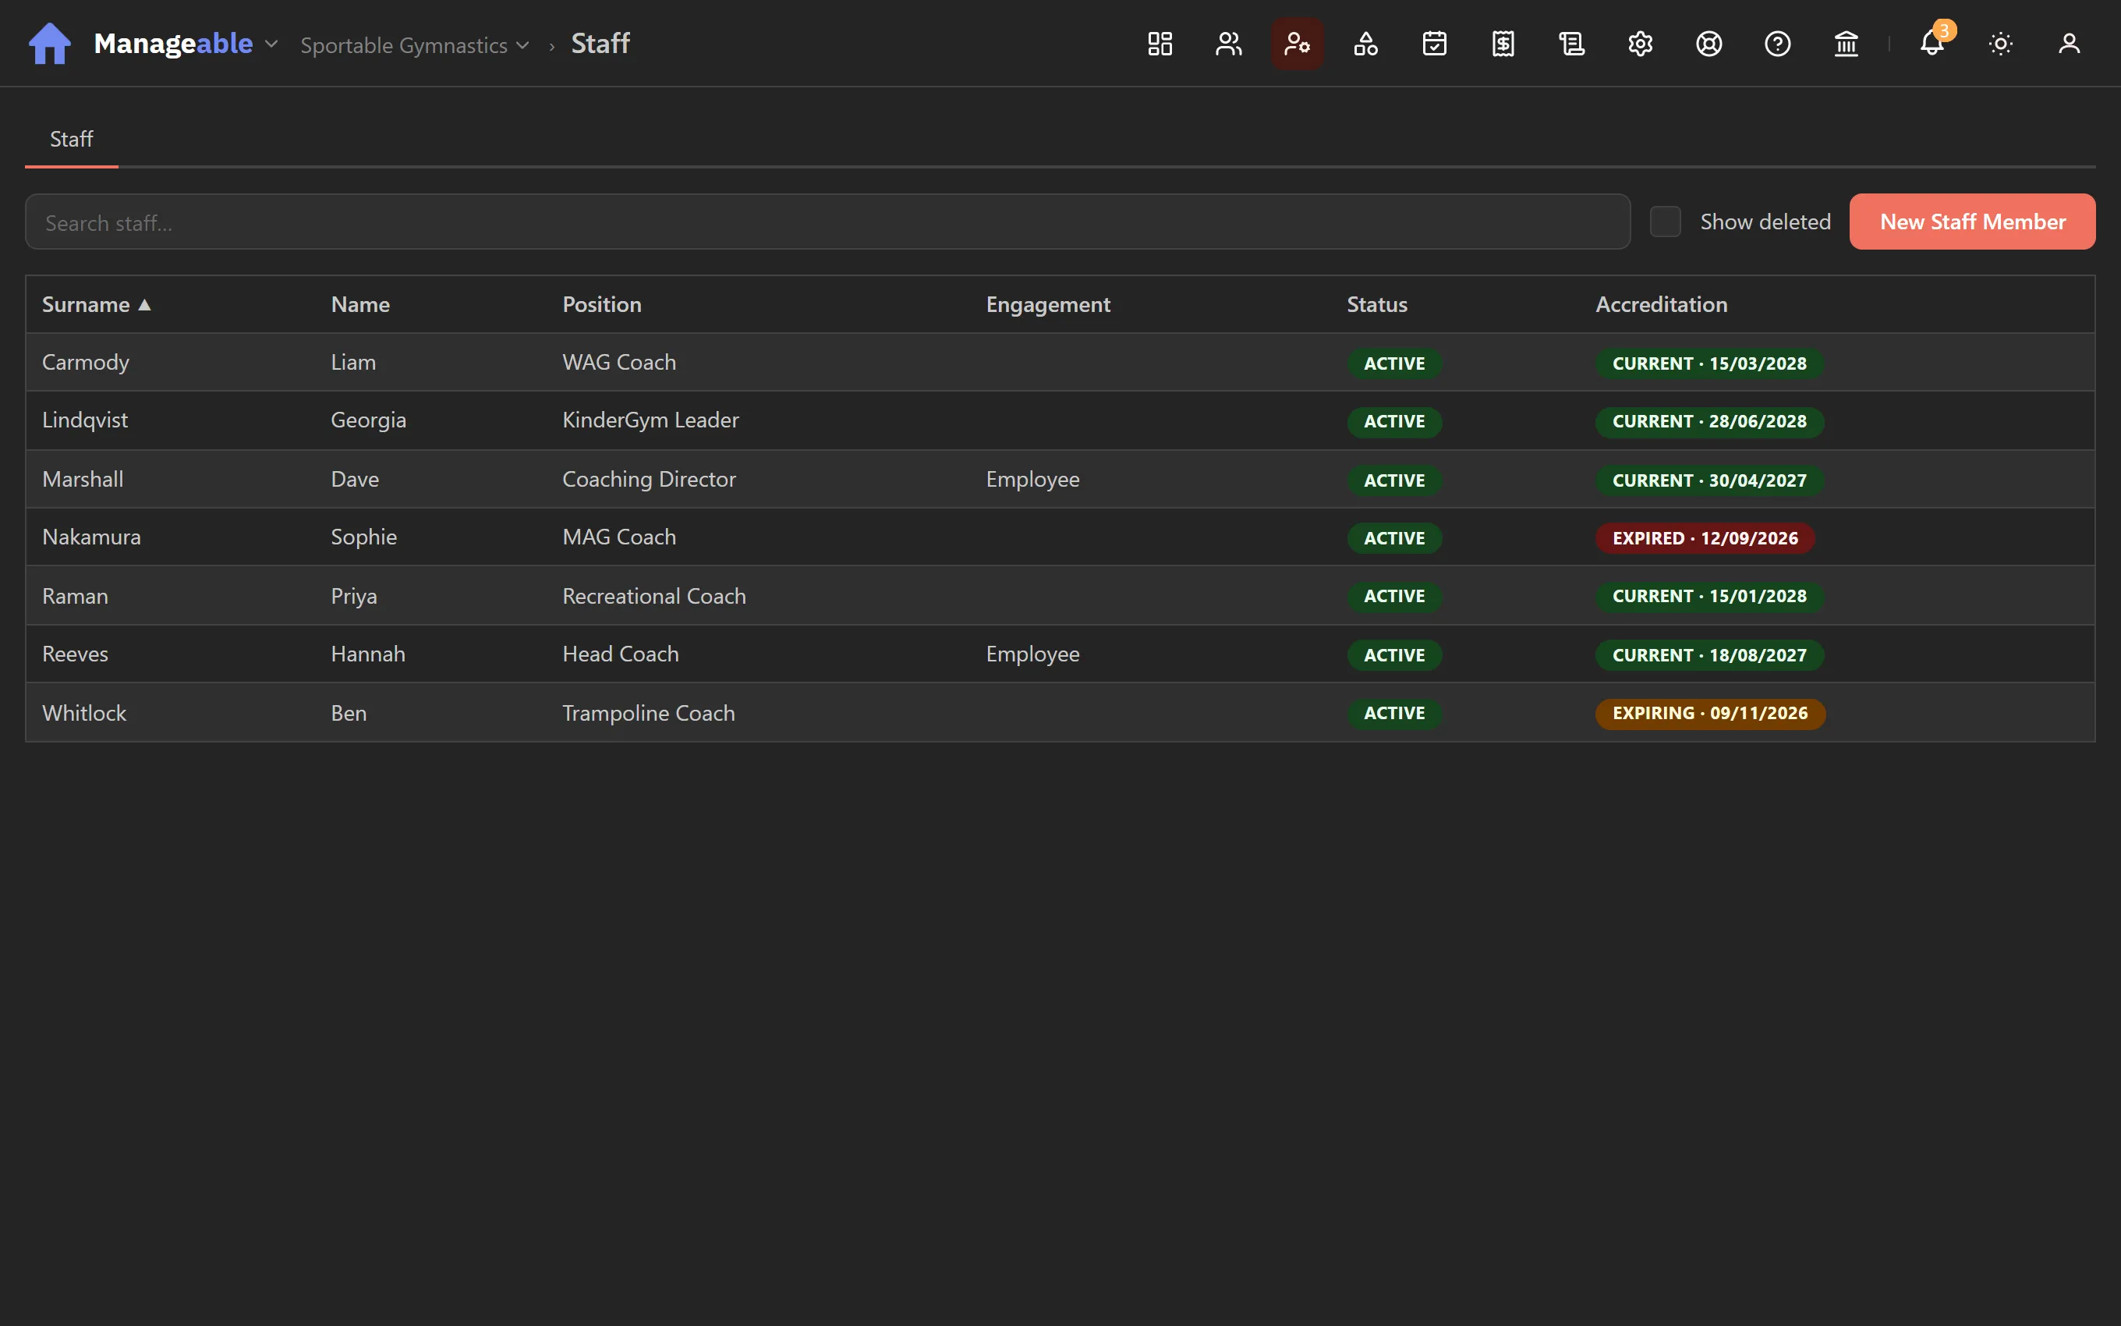Open notifications bell with 3 badge

(1932, 44)
